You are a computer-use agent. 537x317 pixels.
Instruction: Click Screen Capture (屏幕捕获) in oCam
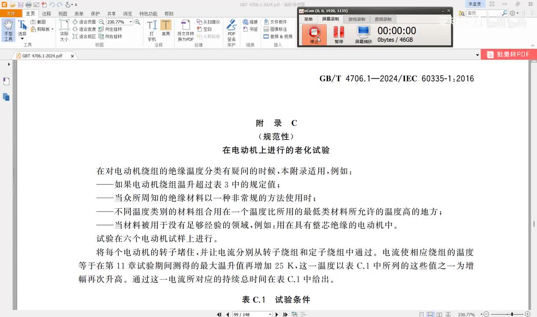click(364, 34)
